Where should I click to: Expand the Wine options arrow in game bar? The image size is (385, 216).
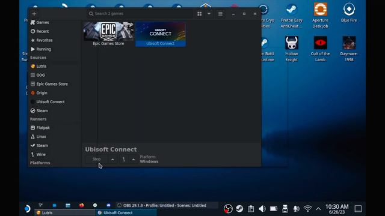[134, 160]
